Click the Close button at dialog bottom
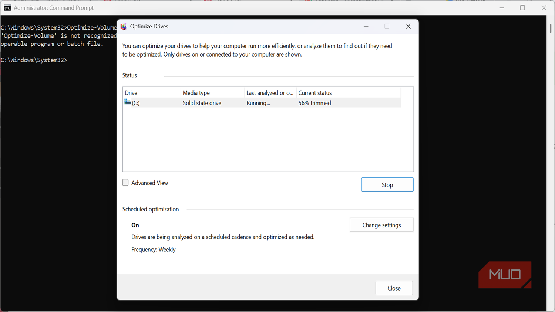 tap(394, 288)
